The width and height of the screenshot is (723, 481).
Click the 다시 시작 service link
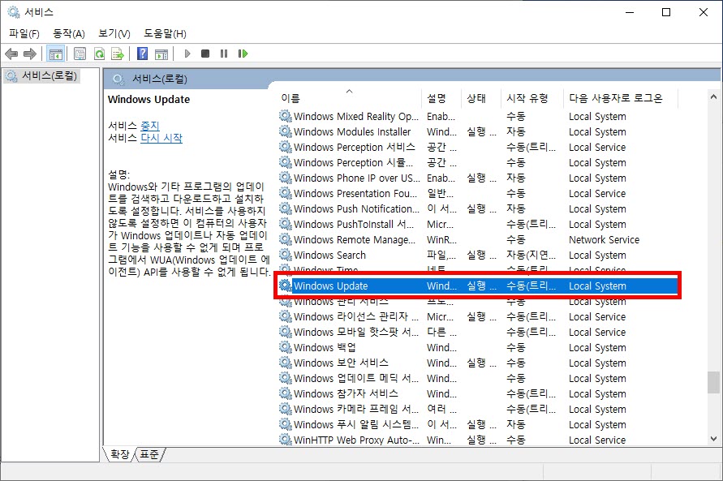161,138
